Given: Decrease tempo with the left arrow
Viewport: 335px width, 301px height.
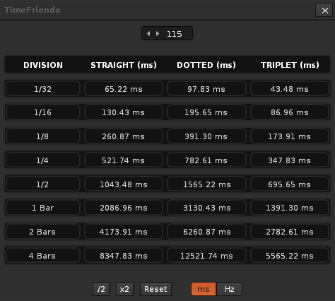Looking at the screenshot, I should pyautogui.click(x=148, y=34).
